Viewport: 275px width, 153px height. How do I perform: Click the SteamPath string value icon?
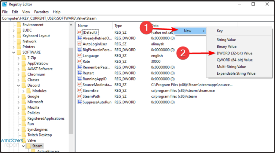80,96
